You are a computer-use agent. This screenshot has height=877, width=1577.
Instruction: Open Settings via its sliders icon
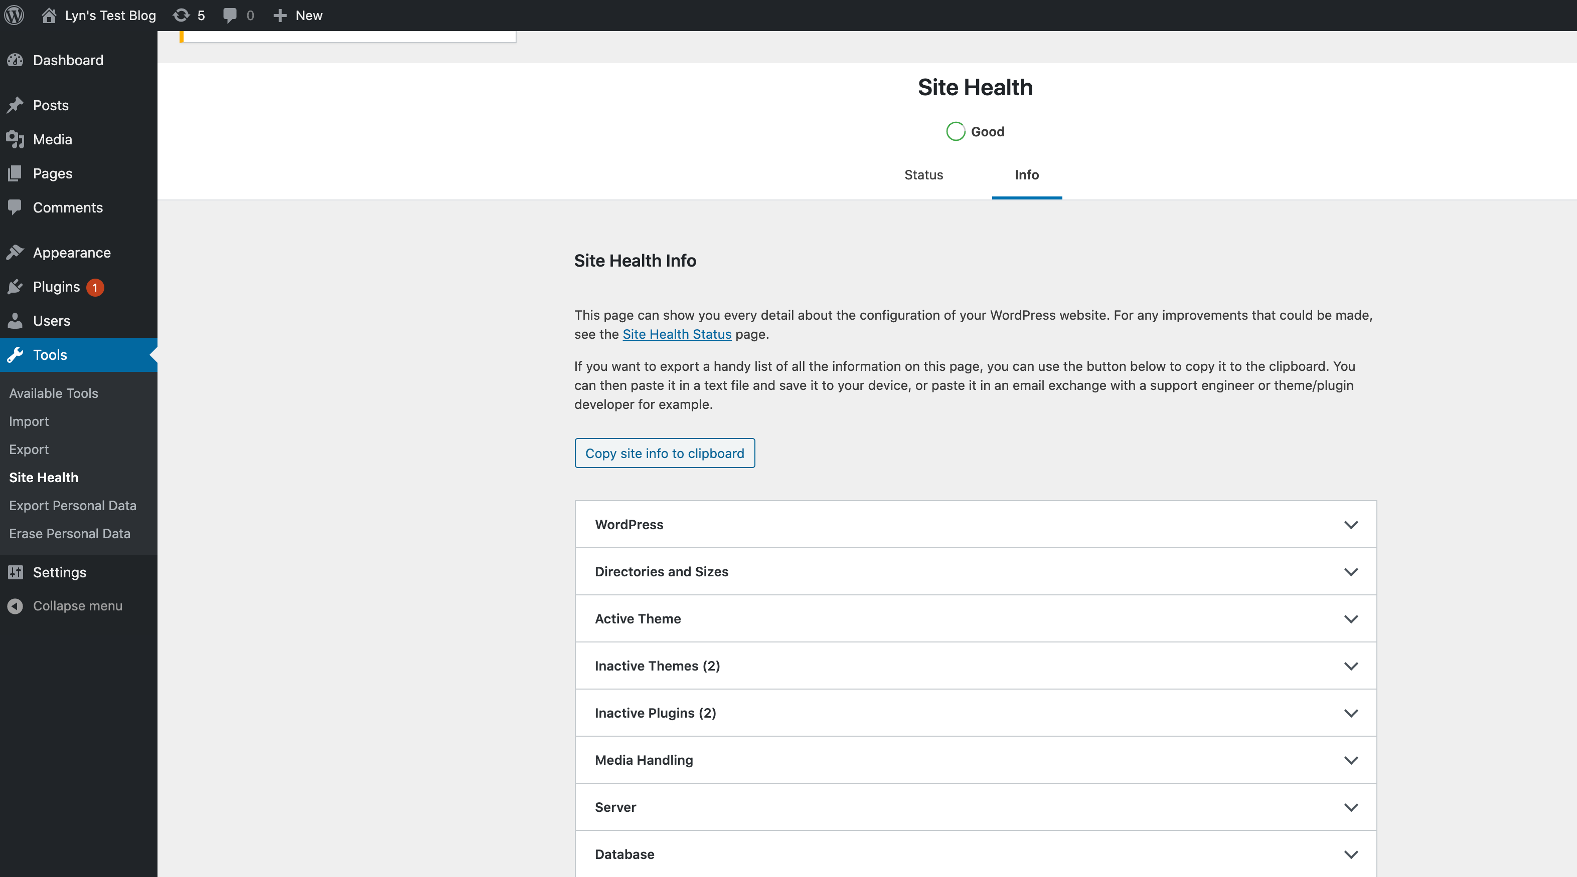[16, 572]
